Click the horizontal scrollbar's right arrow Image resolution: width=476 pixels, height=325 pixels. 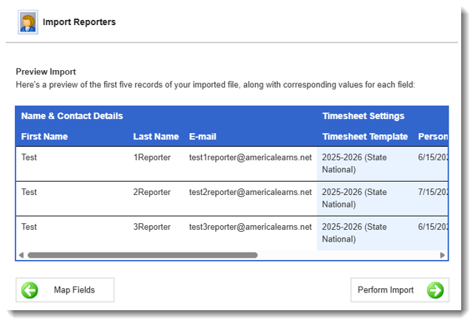[x=443, y=255]
